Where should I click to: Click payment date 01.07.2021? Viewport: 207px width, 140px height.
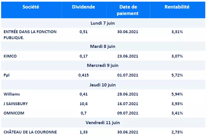coord(128,75)
